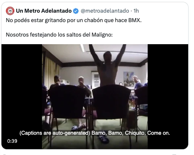Open the tweet's 1h timestamp
Image resolution: width=194 pixels, height=155 pixels.
136,11
